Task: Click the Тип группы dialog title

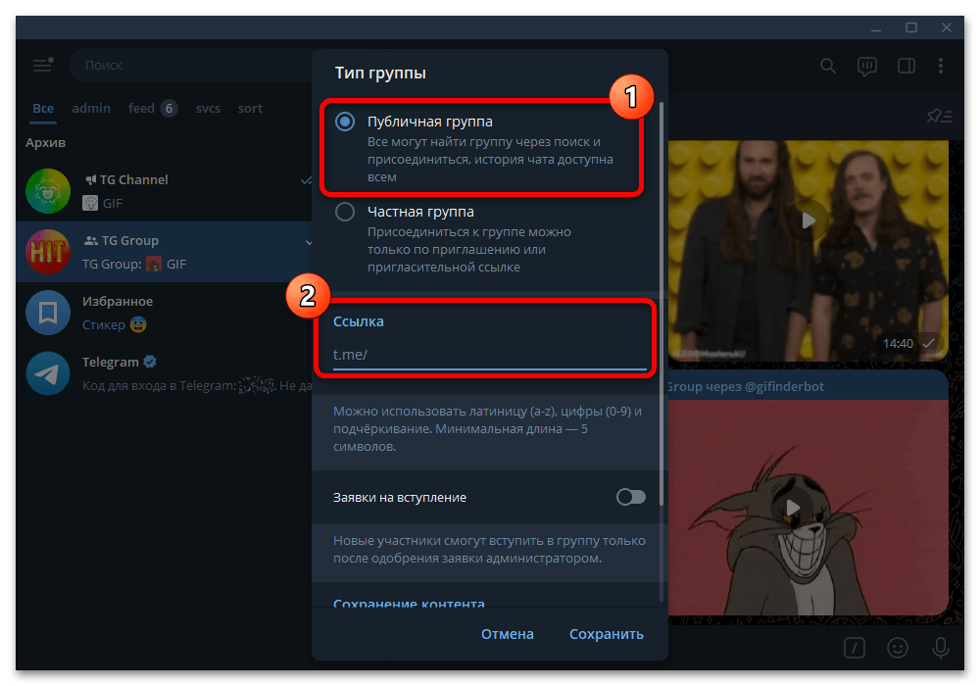Action: pos(380,73)
